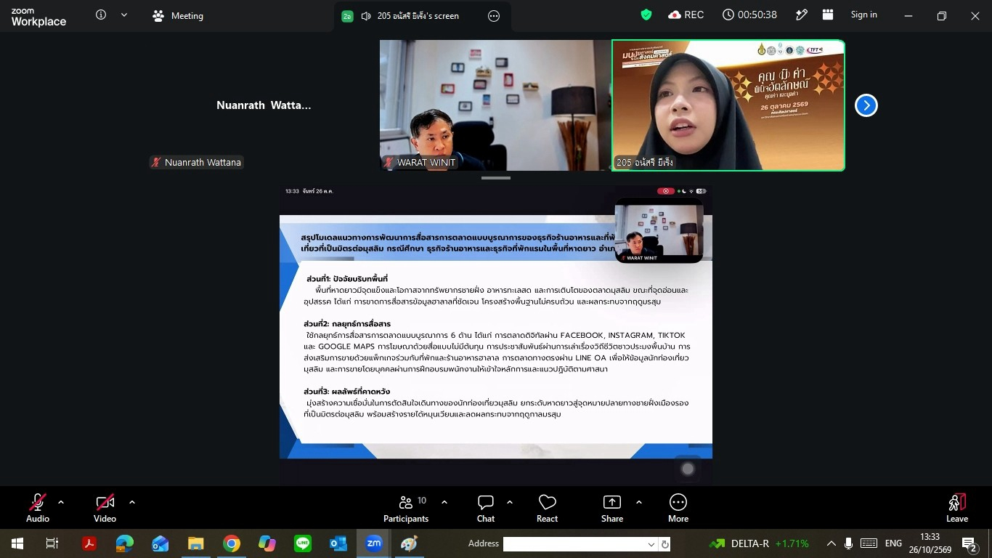
Task: Refresh the taskbar Address bar
Action: [x=664, y=544]
